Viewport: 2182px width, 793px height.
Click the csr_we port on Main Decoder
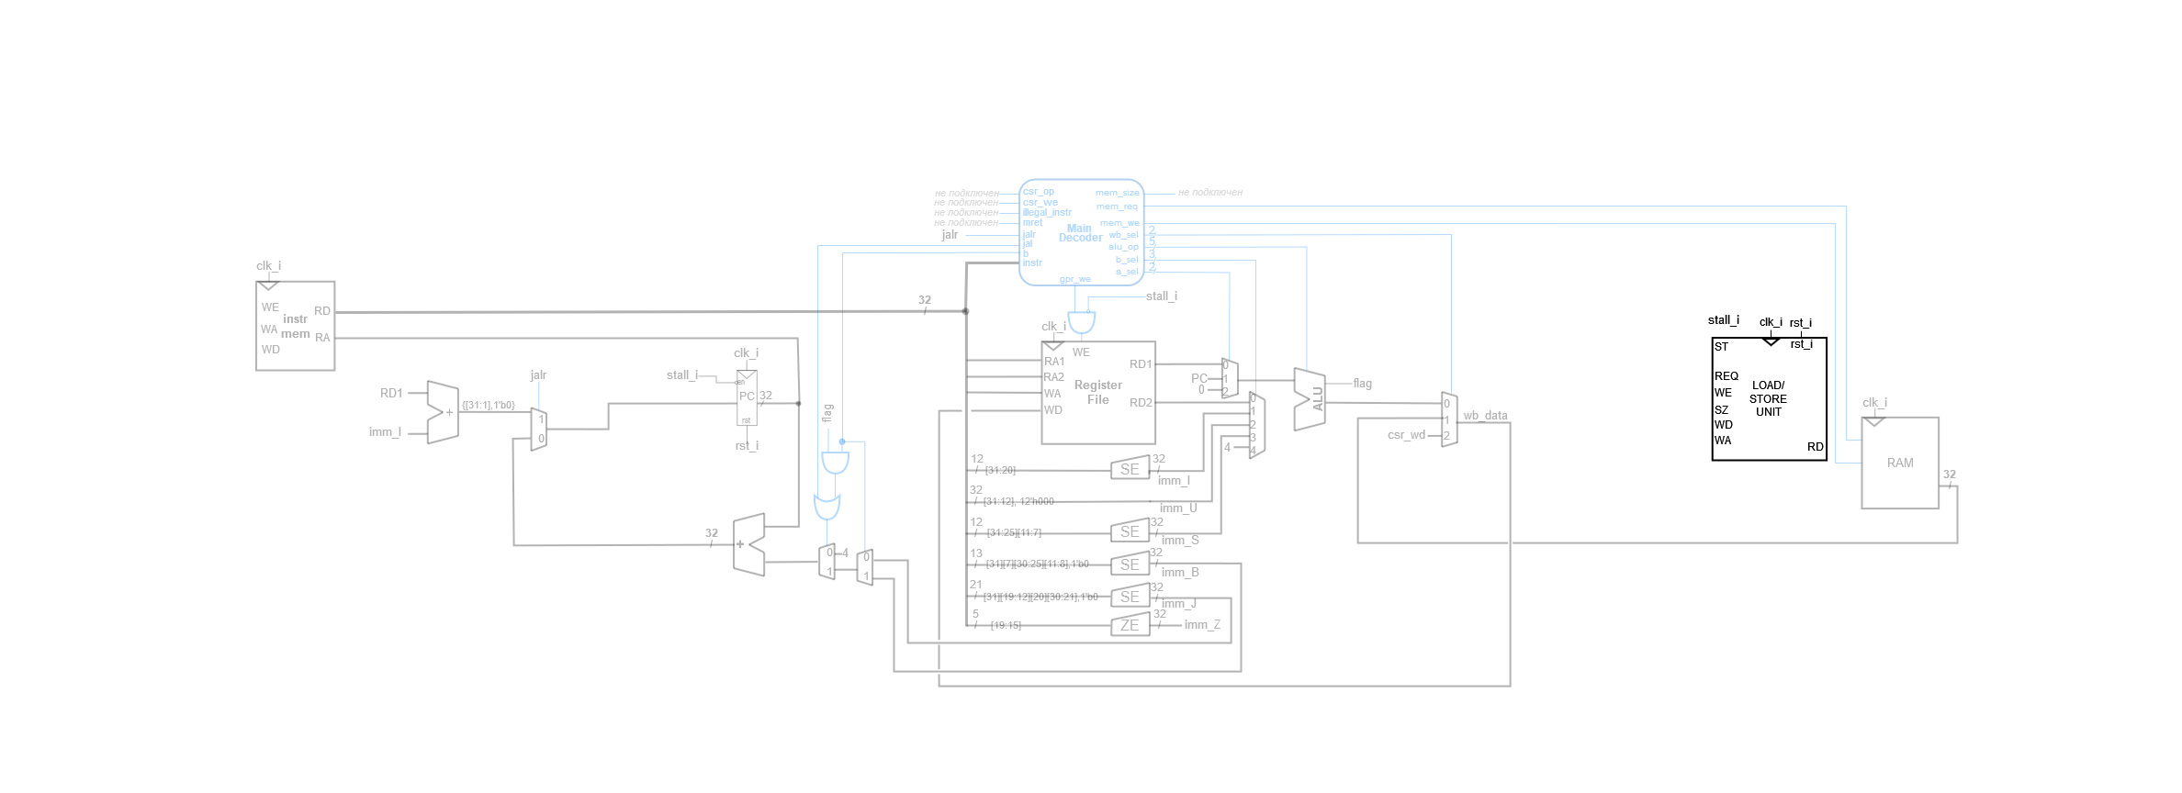tap(1040, 202)
